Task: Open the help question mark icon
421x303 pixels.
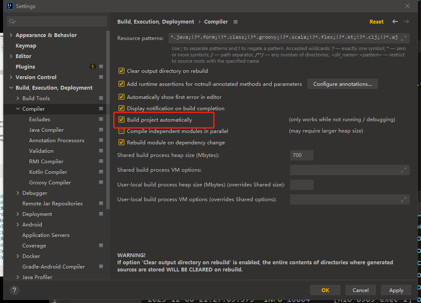Action: (14, 290)
